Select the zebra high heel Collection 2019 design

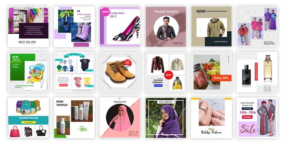point(120,27)
